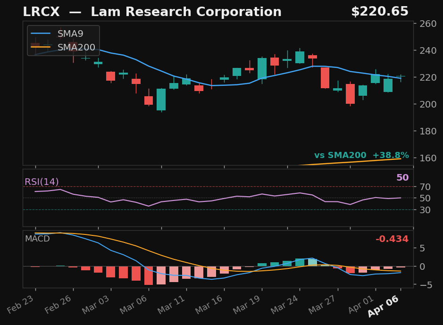Image resolution: width=443 pixels, height=325 pixels.
Task: Click the vs SMA200 +38.8% label
Action: [361, 155]
